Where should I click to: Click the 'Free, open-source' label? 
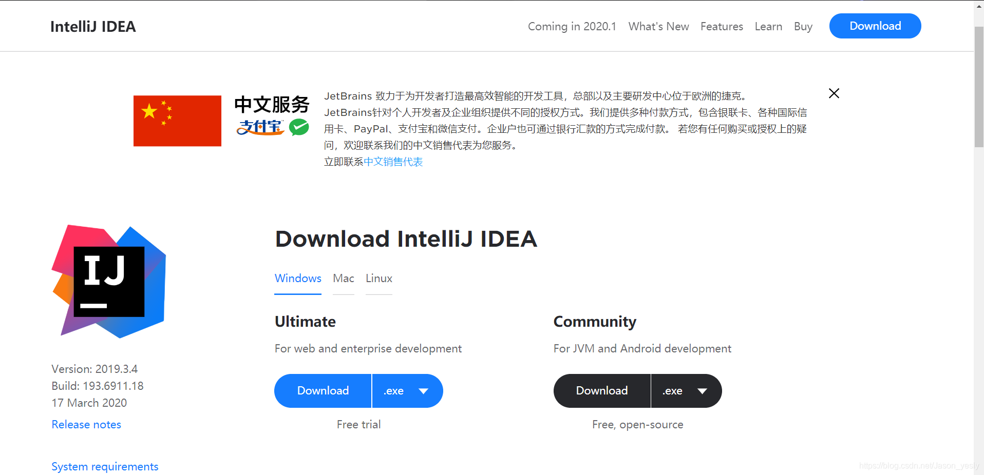(637, 425)
